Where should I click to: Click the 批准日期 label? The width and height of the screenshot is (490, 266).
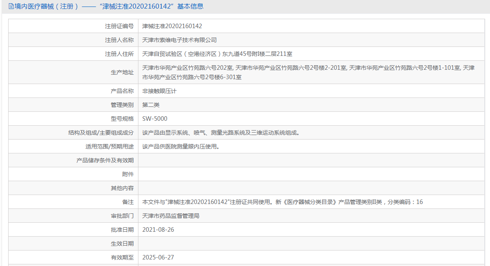[x=122, y=230]
